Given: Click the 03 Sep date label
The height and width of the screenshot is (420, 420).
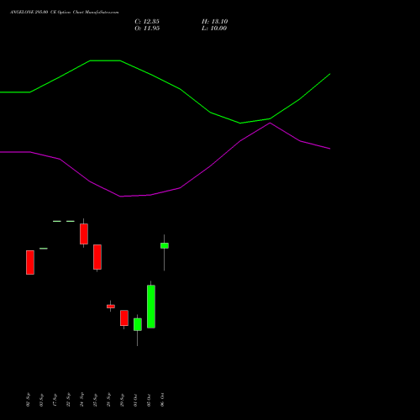Looking at the screenshot, I should click(41, 400).
